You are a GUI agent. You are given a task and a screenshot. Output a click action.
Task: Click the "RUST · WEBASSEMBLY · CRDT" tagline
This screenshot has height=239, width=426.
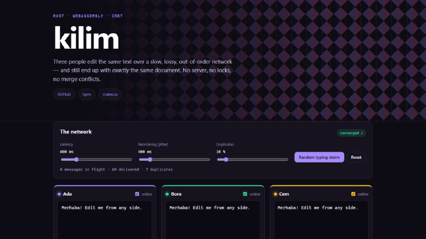coord(88,16)
